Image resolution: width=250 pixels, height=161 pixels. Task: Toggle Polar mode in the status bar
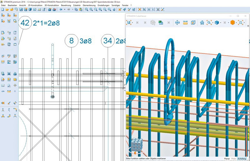(x=233, y=159)
